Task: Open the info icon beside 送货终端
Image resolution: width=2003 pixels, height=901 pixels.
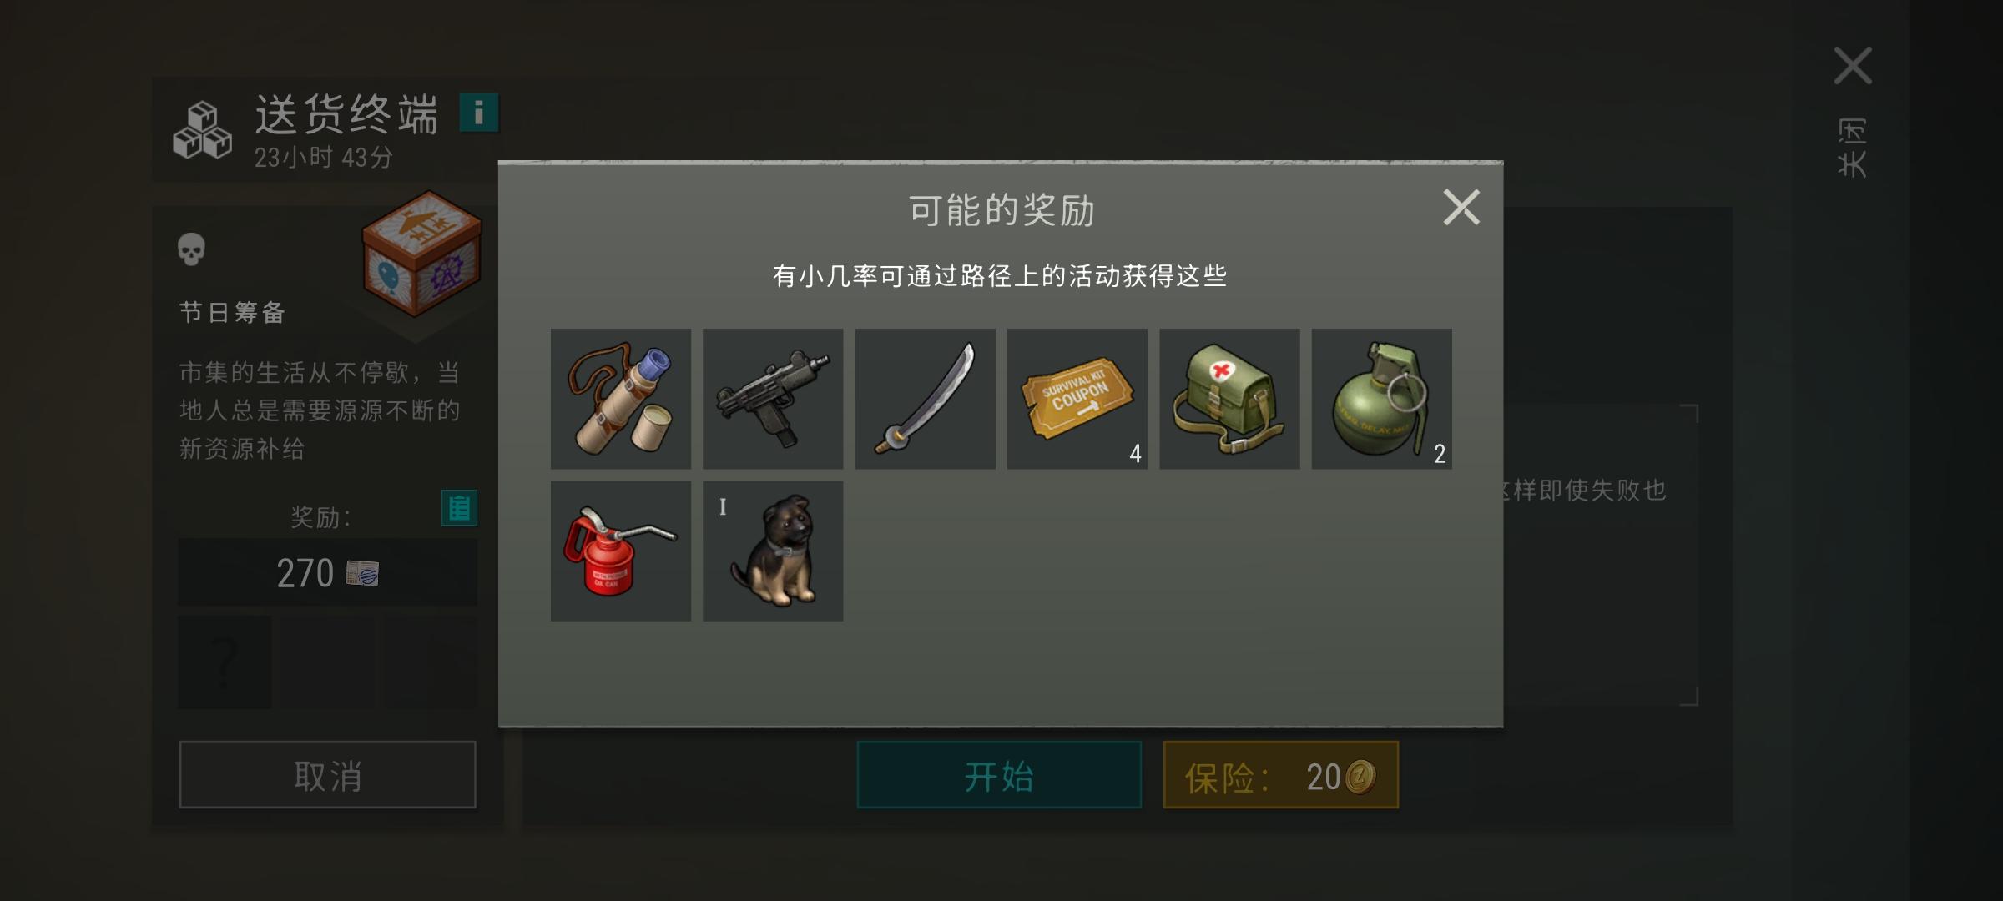Action: pyautogui.click(x=479, y=113)
